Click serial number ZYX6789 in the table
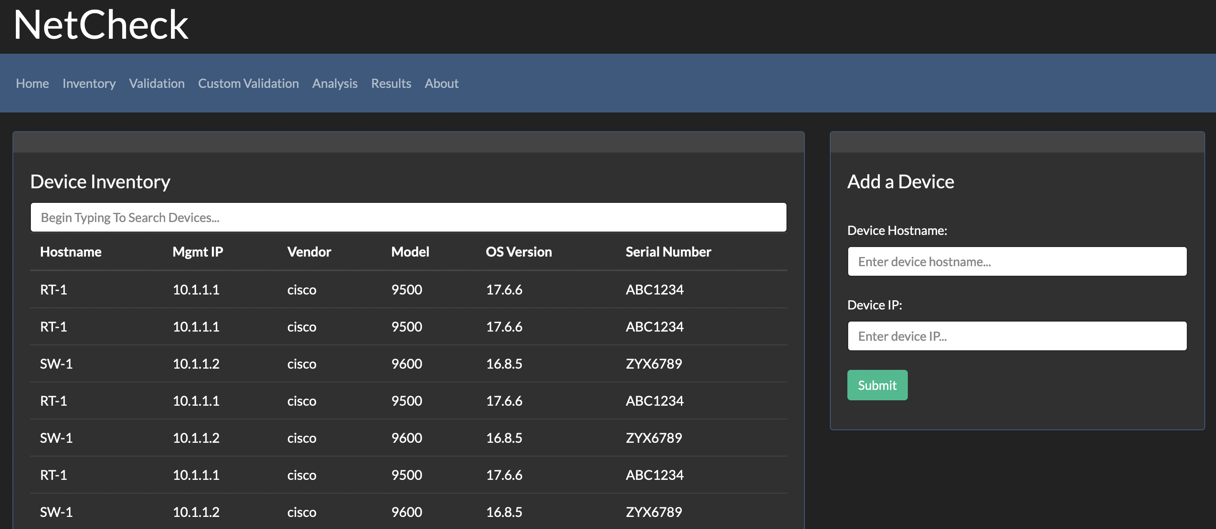 (654, 364)
